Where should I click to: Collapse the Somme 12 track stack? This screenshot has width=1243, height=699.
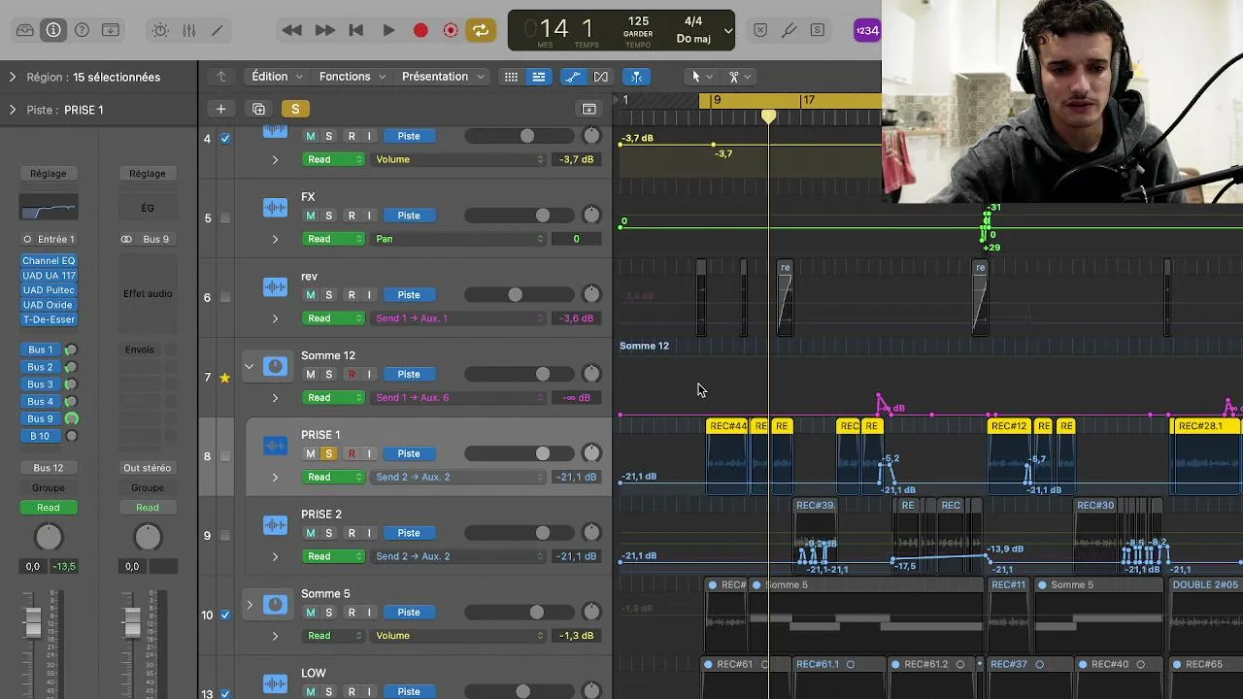pos(249,366)
